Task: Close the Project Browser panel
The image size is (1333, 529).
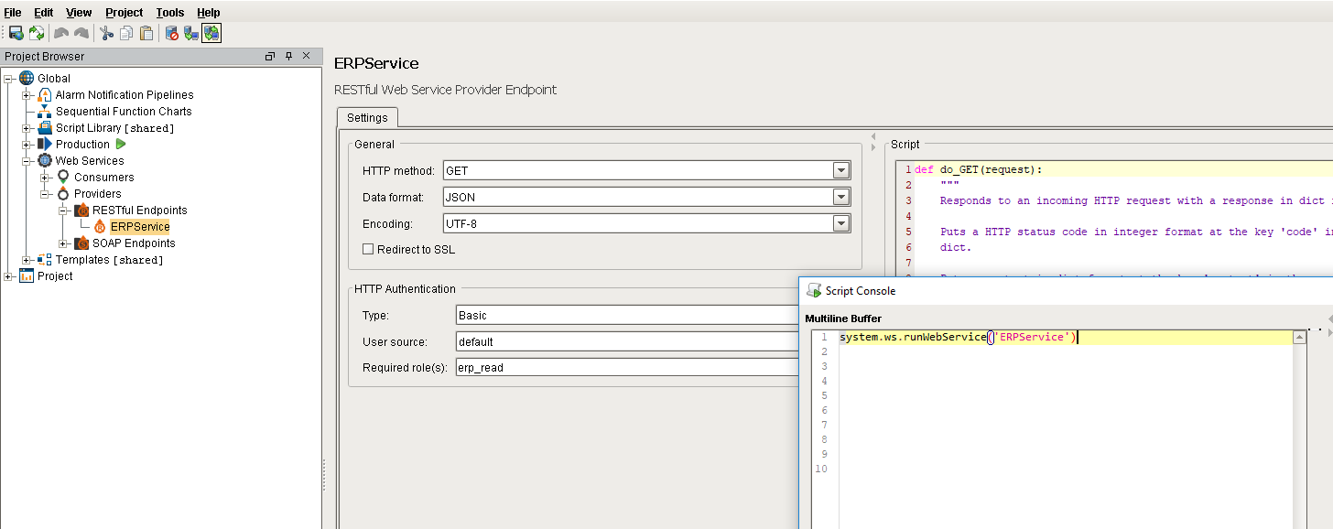Action: tap(307, 56)
